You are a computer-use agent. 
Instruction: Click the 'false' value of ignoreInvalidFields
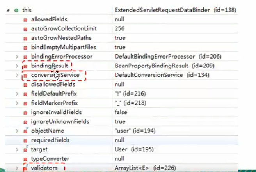click(x=121, y=112)
